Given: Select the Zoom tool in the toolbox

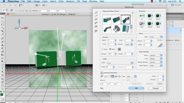Looking at the screenshot, I should click(x=2, y=88).
